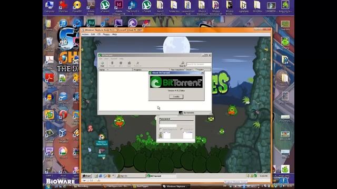
Task: Click the Password input field
Action: coord(176,122)
